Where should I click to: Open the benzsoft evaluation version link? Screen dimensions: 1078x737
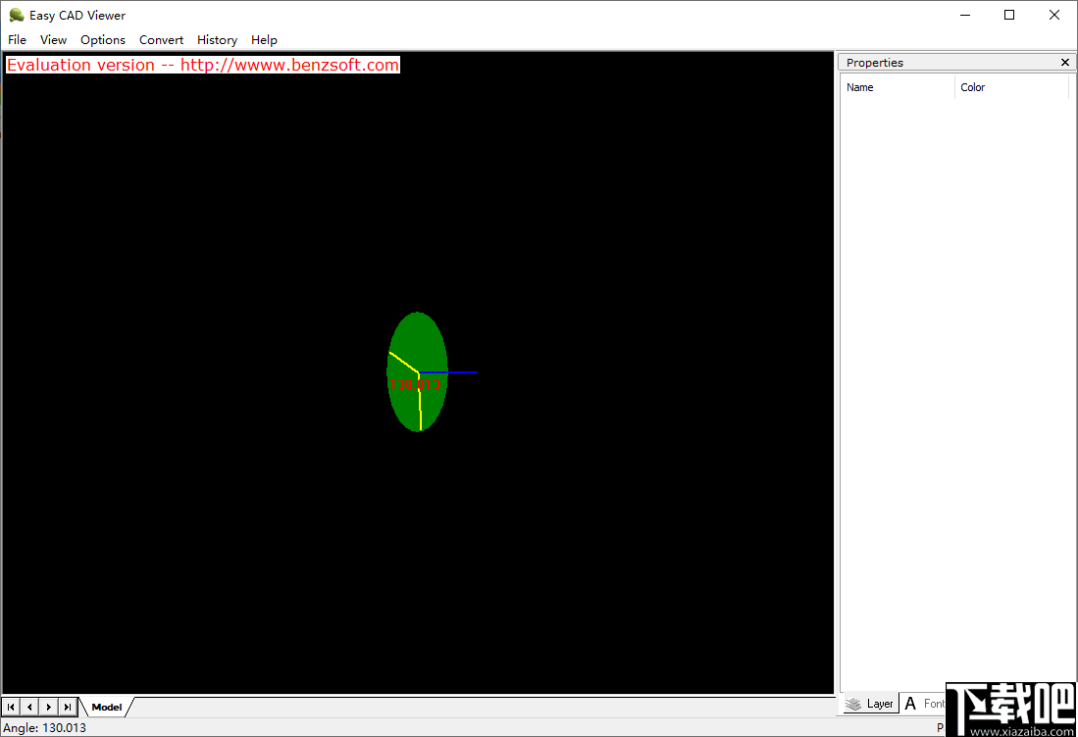point(203,65)
